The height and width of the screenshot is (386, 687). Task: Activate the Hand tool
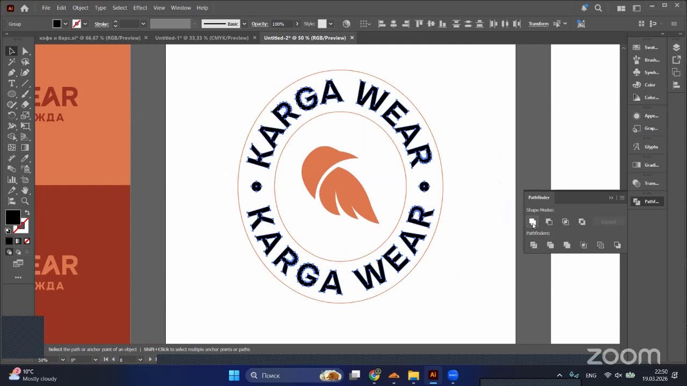point(25,190)
